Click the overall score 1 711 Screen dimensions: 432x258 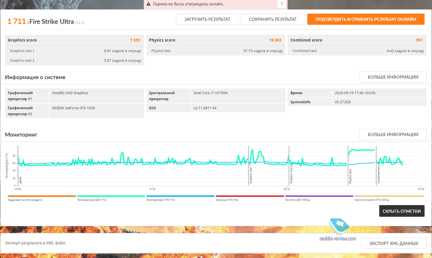pos(17,21)
